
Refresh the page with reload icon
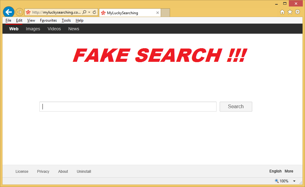94,12
